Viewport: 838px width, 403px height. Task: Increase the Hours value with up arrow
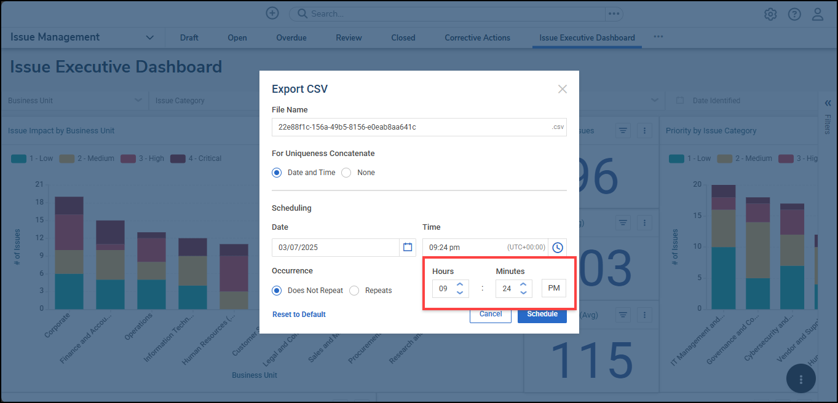pyautogui.click(x=460, y=284)
